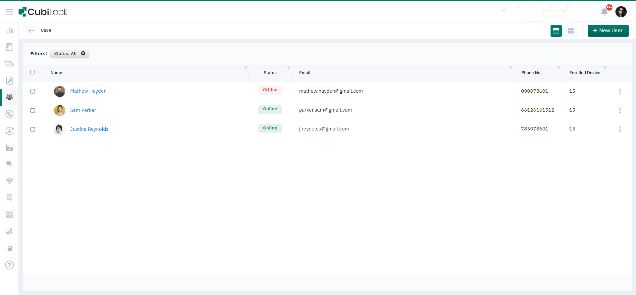Switch to table list view

click(x=556, y=31)
